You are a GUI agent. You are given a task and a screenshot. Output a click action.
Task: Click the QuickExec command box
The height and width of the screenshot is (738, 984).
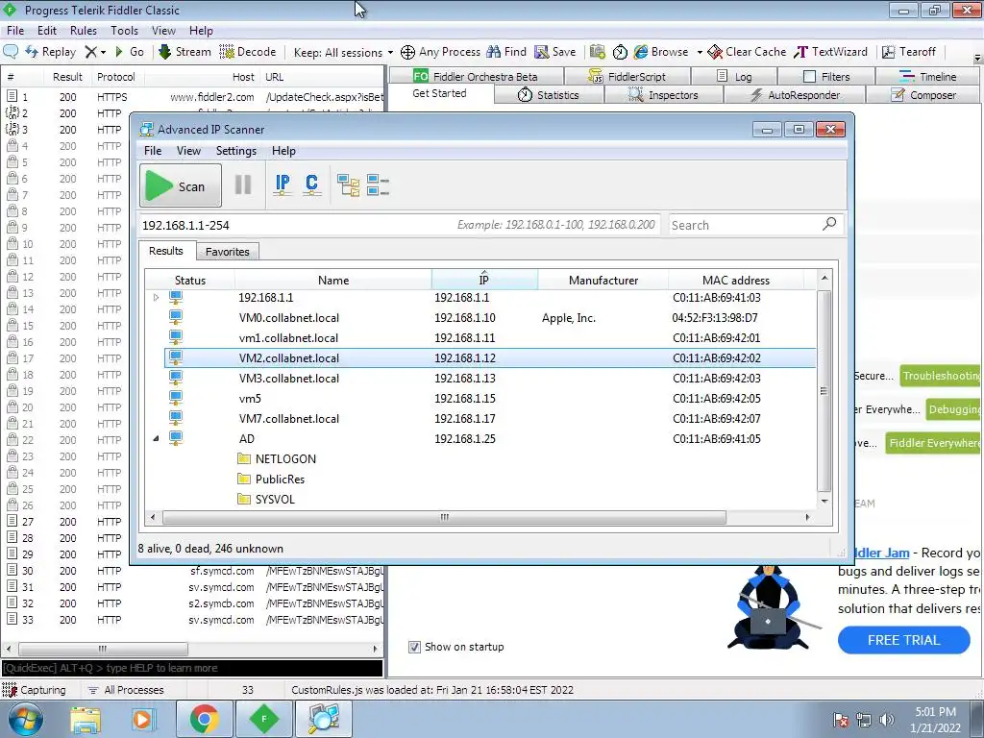[192, 668]
